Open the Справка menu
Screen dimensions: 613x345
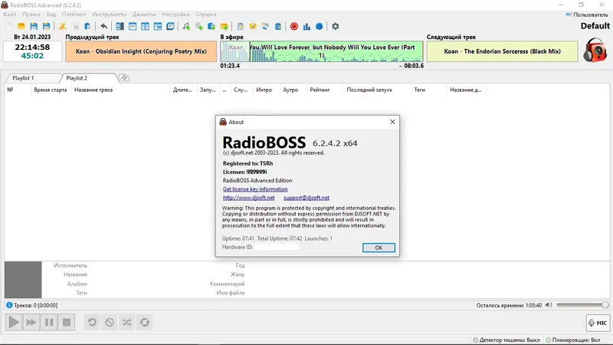[205, 15]
